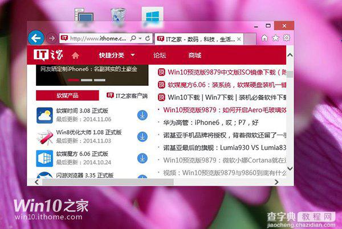Open the address bar dropdown arrow
The image size is (342, 229).
140,39
